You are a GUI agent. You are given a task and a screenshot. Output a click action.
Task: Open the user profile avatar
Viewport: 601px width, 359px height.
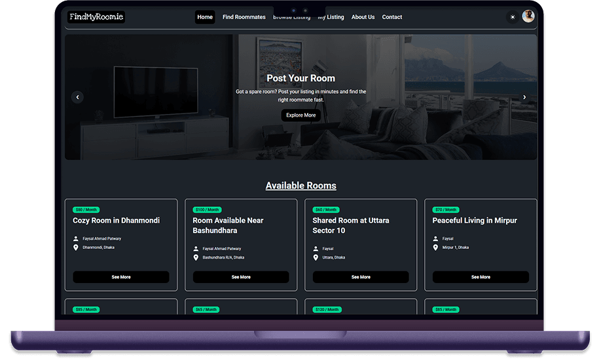coord(528,17)
